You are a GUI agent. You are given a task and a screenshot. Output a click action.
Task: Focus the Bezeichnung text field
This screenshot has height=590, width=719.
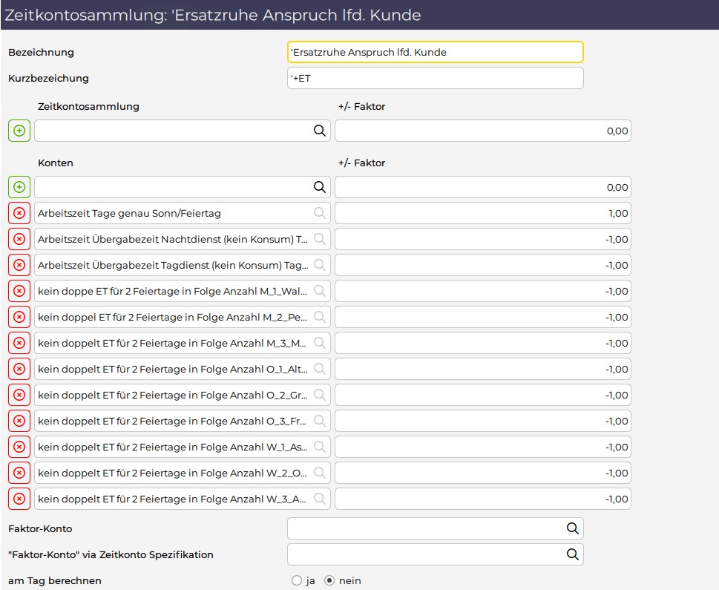click(x=435, y=52)
